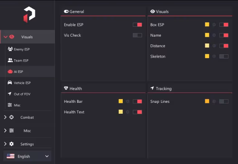
Task: Open Box ESP gear settings
Action: [x=214, y=24]
